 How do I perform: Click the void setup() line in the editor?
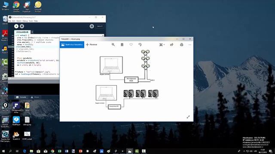pos(22,36)
